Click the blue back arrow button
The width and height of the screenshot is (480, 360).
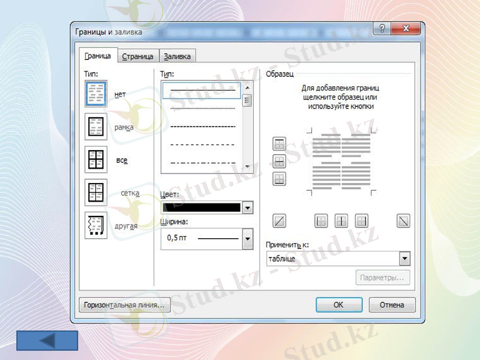coord(47,340)
